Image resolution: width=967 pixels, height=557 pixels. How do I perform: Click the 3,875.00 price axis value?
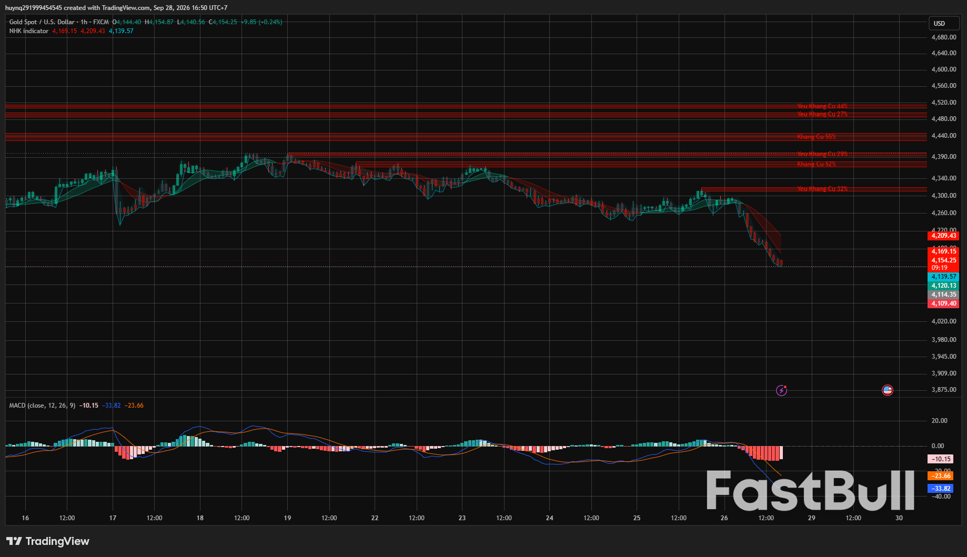click(944, 390)
